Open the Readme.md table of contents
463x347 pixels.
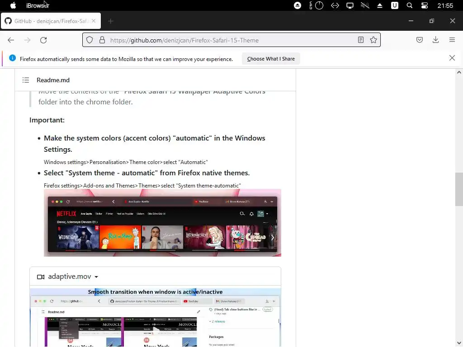(x=26, y=80)
